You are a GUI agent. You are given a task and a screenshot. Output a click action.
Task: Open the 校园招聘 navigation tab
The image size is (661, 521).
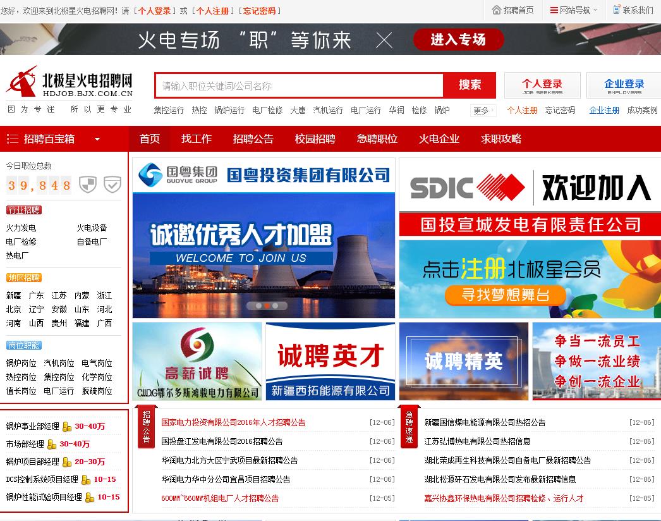[315, 139]
